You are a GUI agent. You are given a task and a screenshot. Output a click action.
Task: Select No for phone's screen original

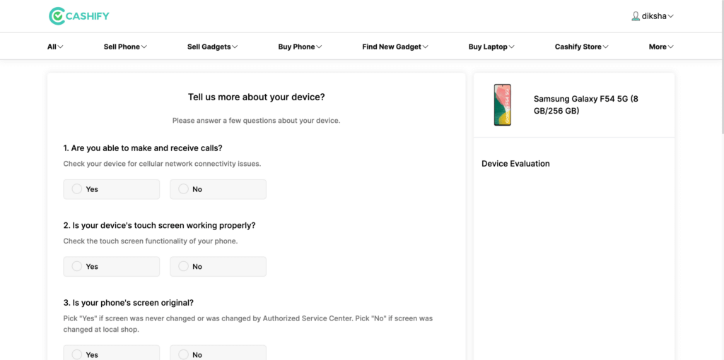click(218, 353)
